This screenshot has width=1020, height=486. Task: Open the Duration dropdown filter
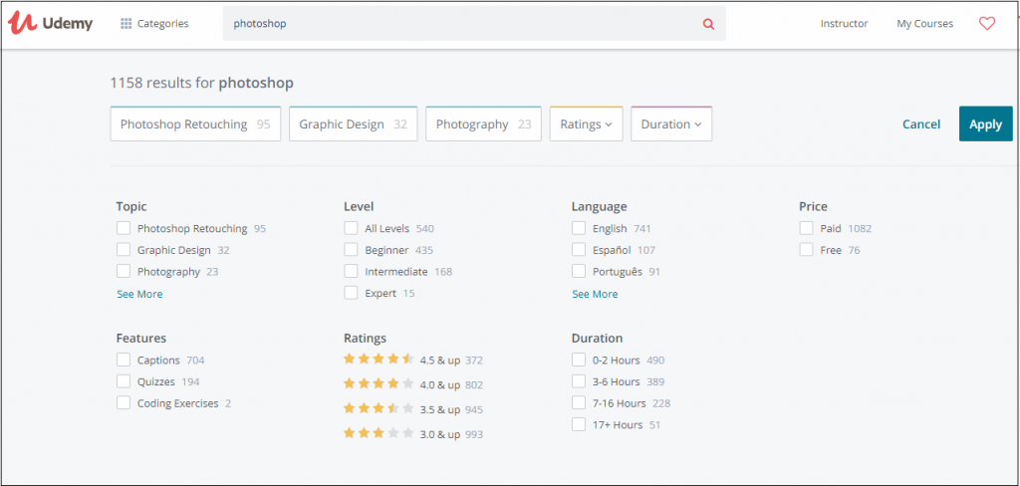point(671,124)
